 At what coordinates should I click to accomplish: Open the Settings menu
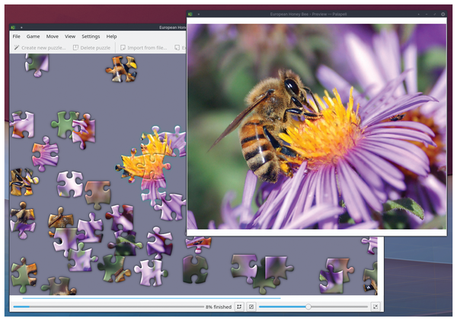click(91, 37)
